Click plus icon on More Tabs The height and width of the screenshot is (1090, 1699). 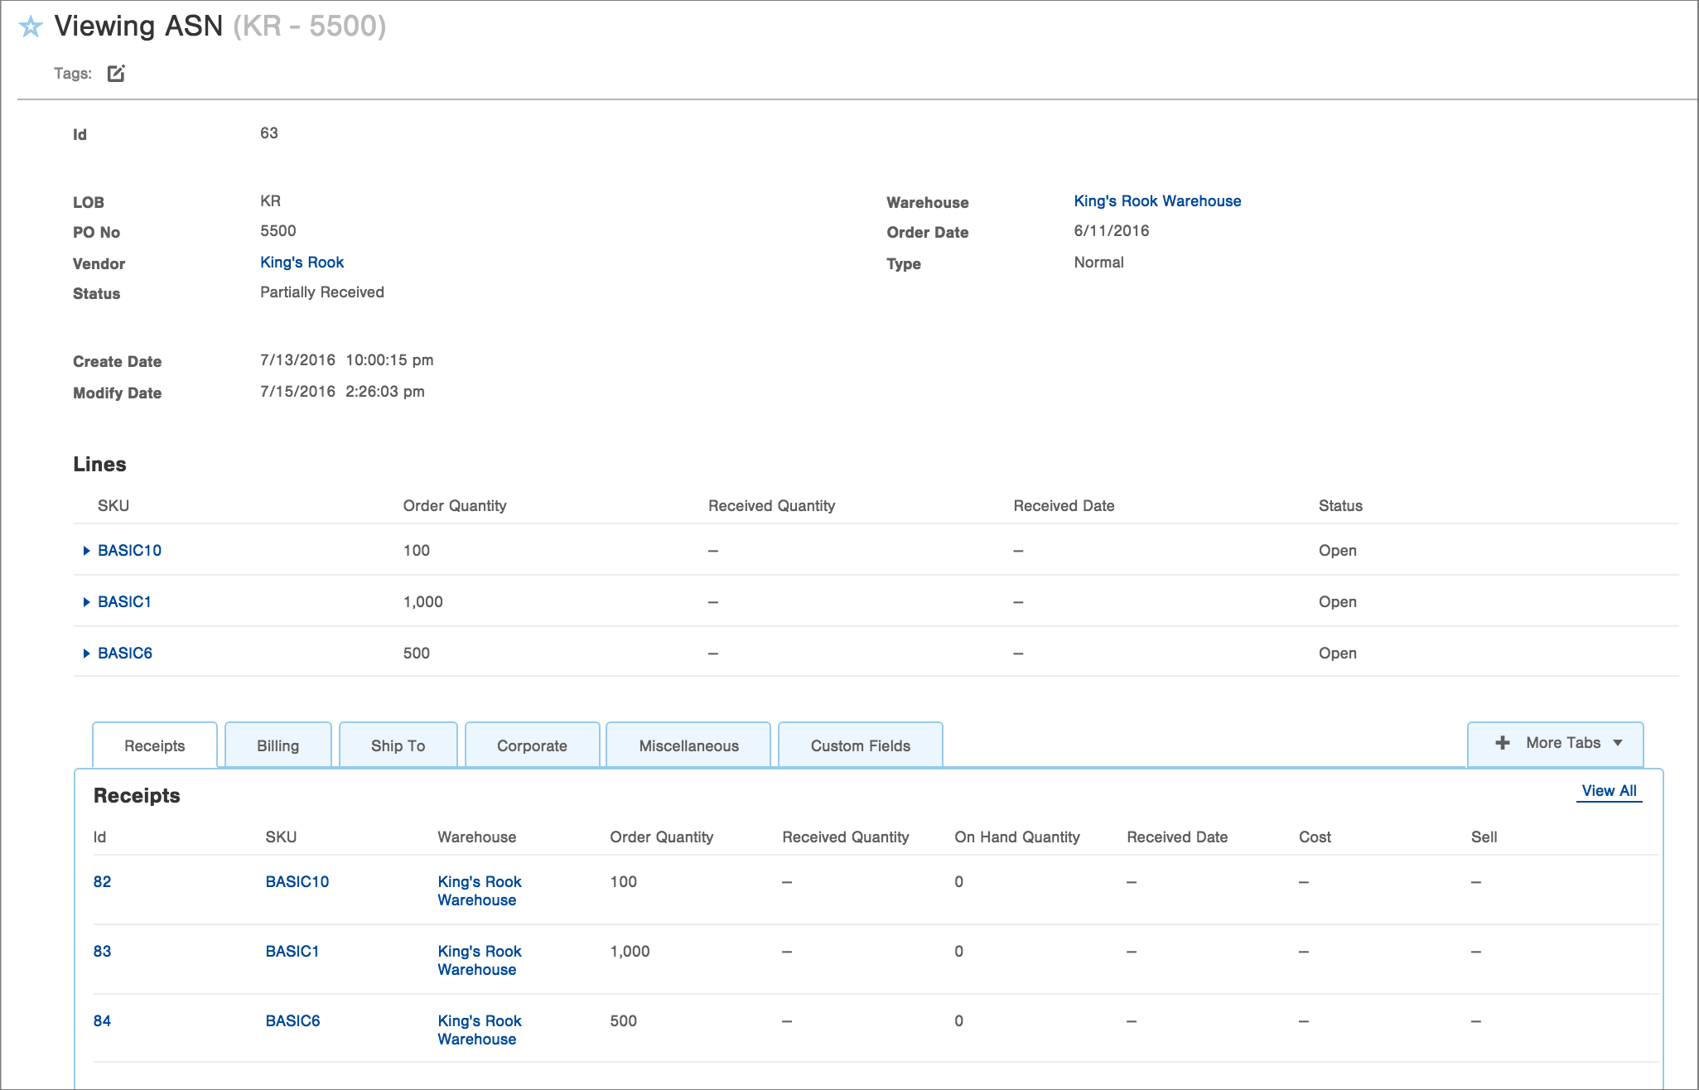click(1502, 743)
